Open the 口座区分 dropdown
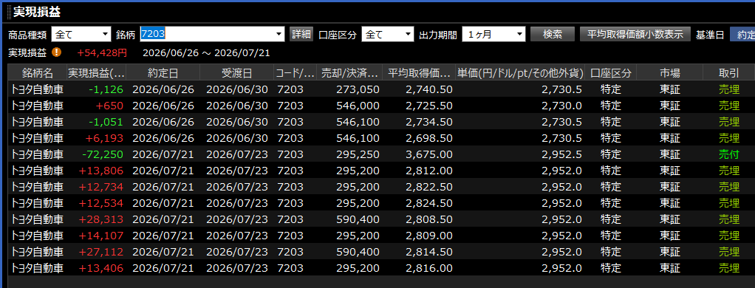The width and height of the screenshot is (755, 288). [x=388, y=34]
